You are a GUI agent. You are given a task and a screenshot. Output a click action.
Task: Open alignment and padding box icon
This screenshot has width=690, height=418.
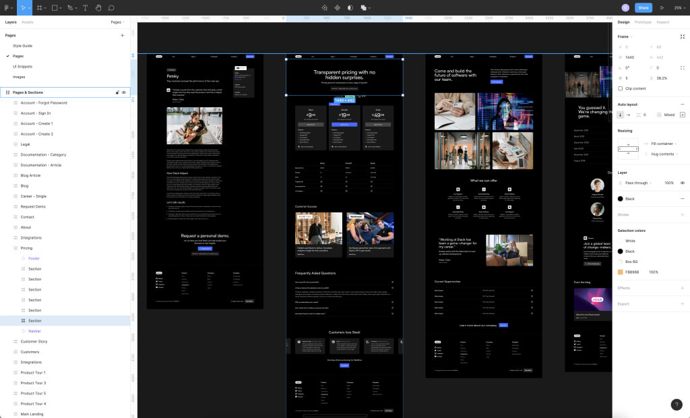coord(682,115)
